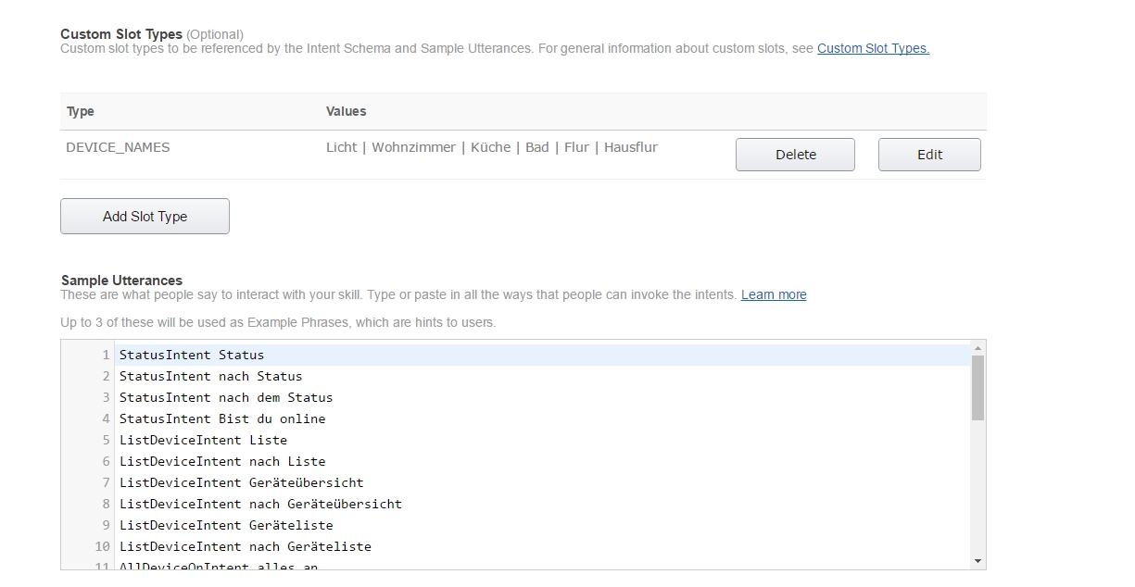
Task: Select the 'StatusIntent Bist du online' line
Action: (x=222, y=418)
